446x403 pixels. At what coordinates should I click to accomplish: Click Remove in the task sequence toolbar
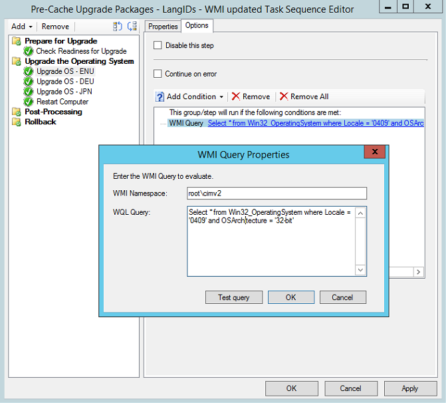pos(55,27)
